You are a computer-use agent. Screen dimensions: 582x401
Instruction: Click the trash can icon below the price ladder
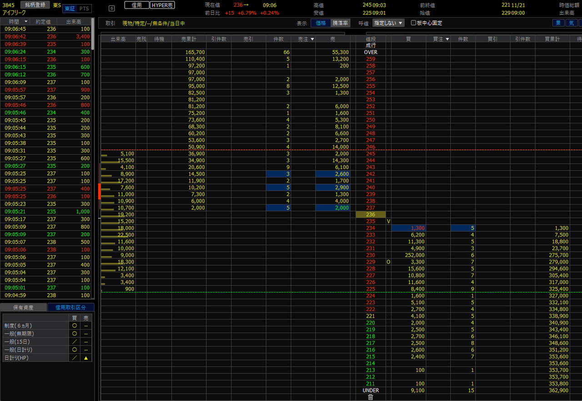370,397
